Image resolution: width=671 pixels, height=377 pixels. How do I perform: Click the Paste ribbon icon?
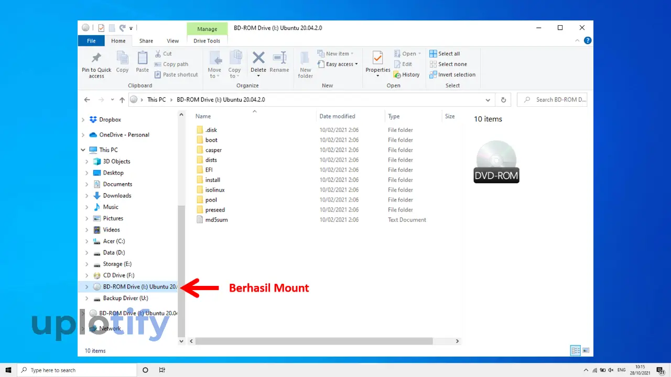(x=143, y=58)
